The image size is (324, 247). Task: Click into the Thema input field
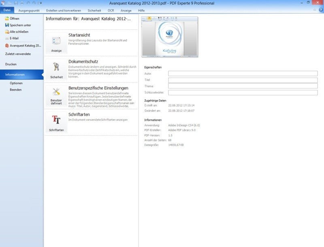pos(243,86)
